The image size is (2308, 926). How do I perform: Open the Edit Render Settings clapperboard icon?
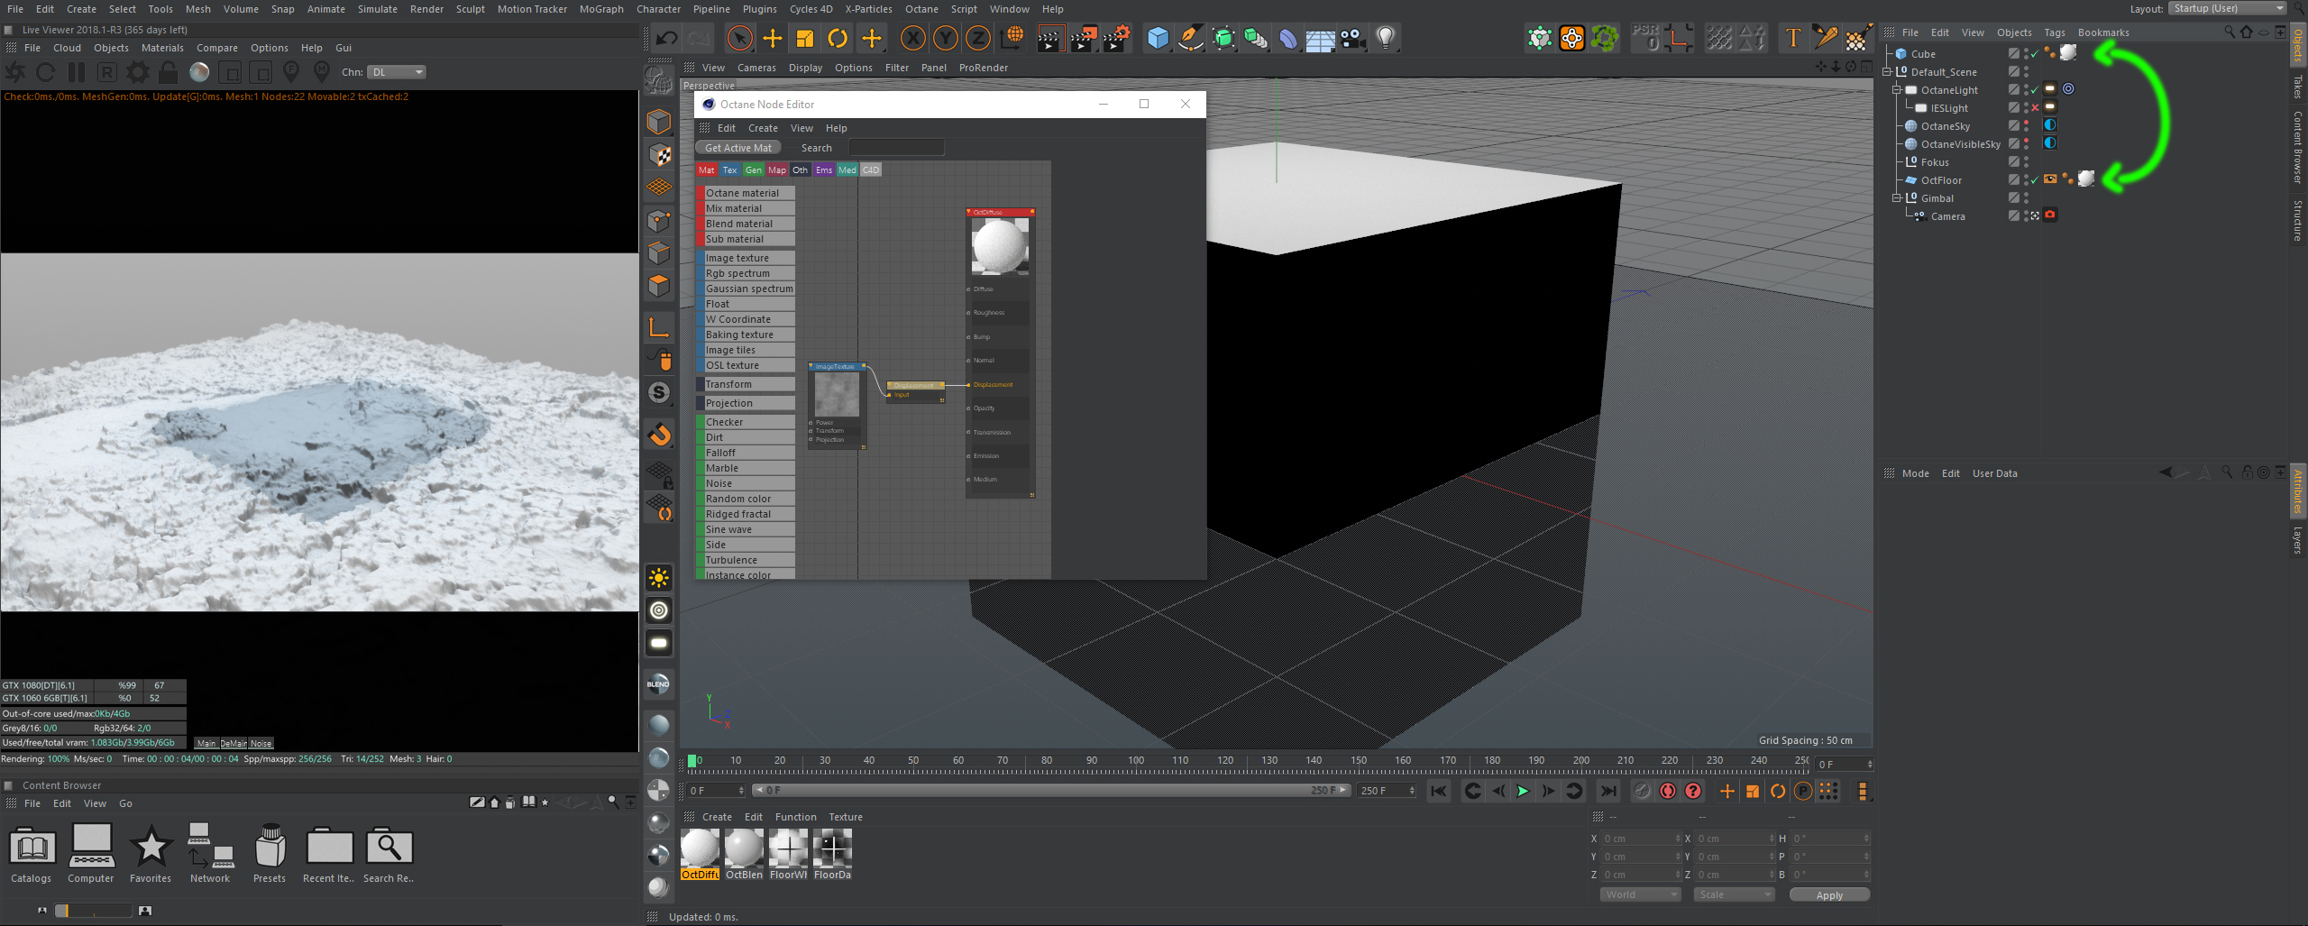(x=1116, y=38)
